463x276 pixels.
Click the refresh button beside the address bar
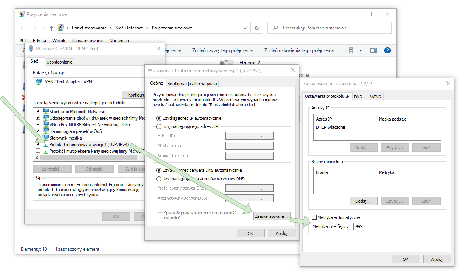[256, 28]
